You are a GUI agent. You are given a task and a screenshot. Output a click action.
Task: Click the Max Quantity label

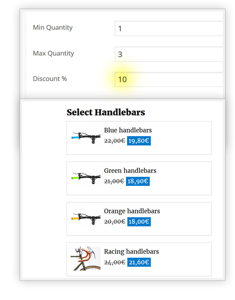pyautogui.click(x=53, y=53)
